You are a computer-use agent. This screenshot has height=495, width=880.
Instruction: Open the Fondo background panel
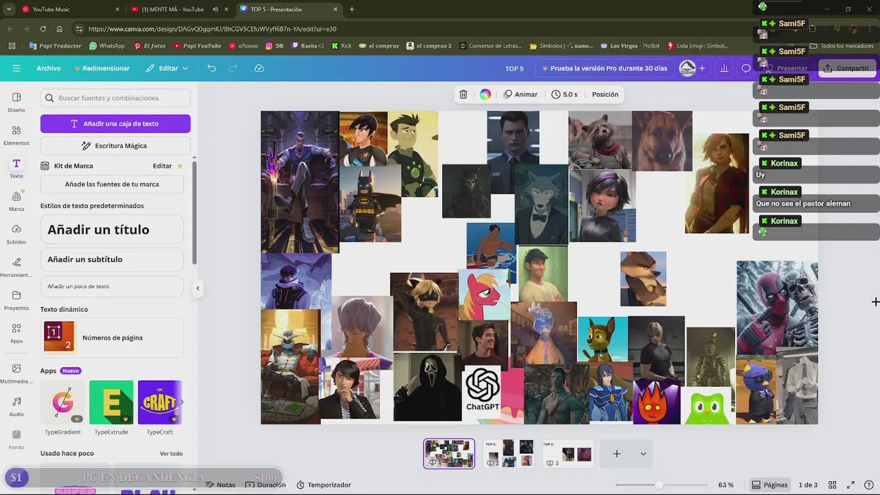pos(16,439)
